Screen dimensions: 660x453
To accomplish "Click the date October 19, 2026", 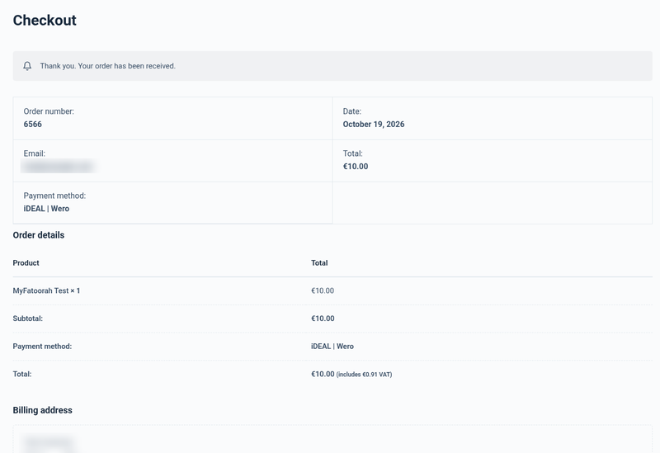I will click(x=374, y=125).
